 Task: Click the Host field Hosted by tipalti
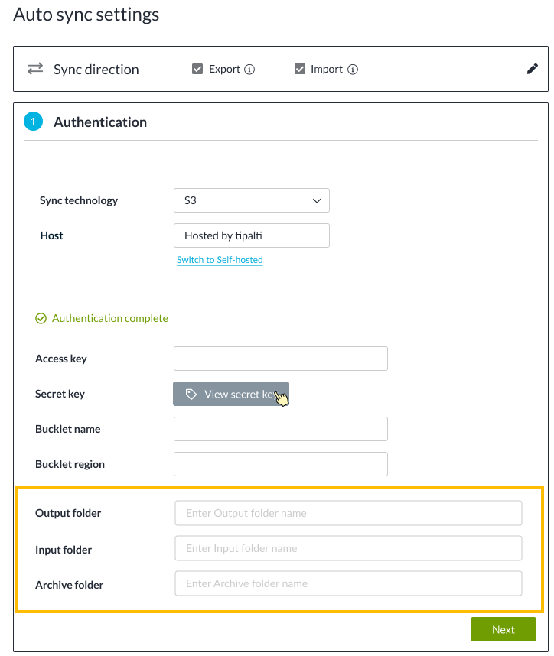(x=252, y=235)
